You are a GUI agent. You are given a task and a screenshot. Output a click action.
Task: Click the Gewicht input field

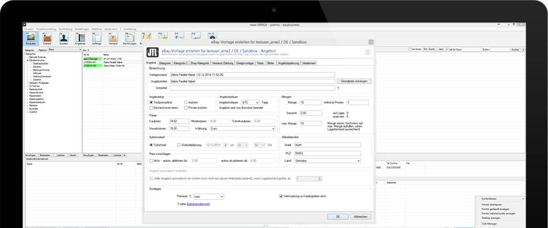click(310, 113)
